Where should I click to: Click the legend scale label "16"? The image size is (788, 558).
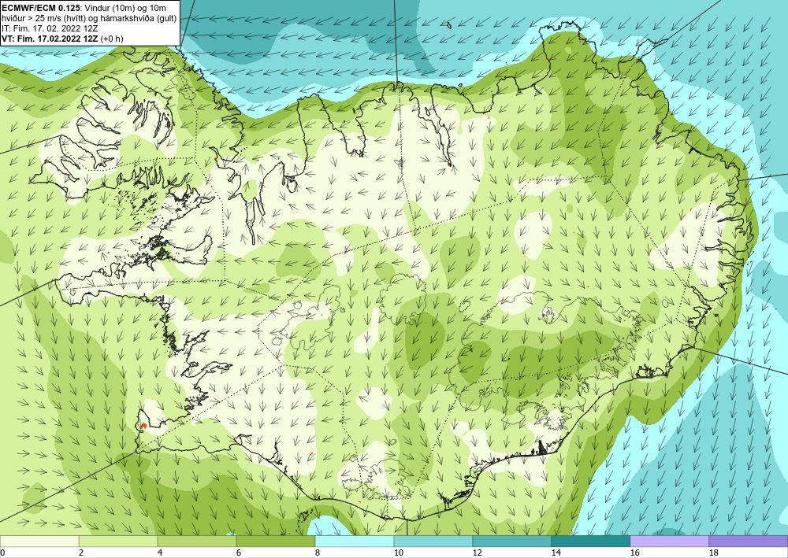[634, 553]
